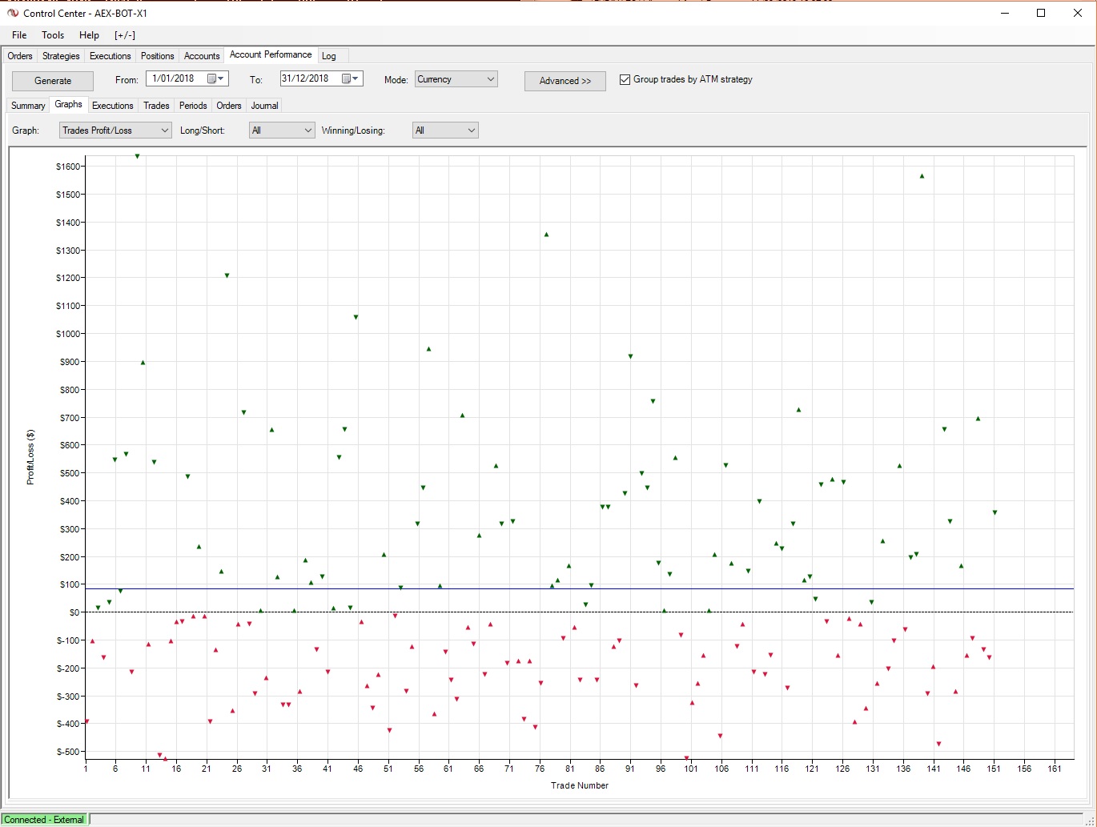Open the Log tab
1097x827 pixels.
pos(329,56)
